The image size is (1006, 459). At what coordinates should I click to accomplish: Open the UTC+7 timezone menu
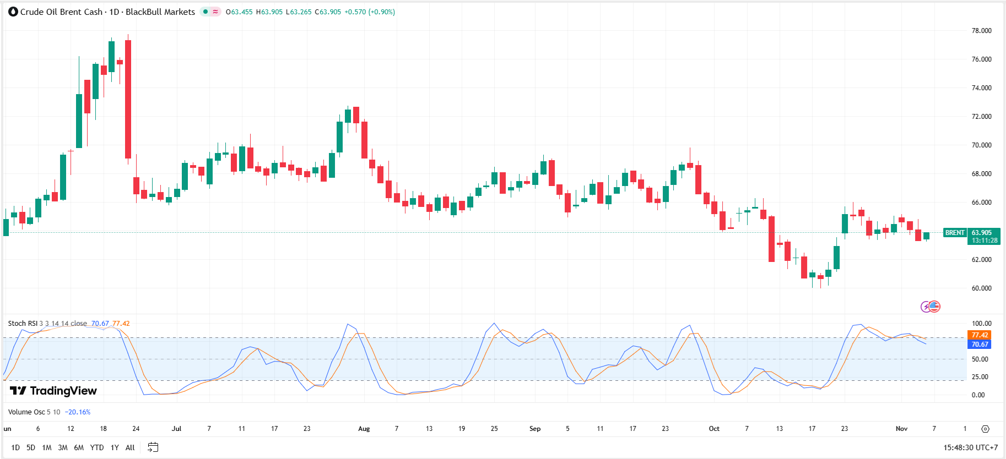(970, 447)
